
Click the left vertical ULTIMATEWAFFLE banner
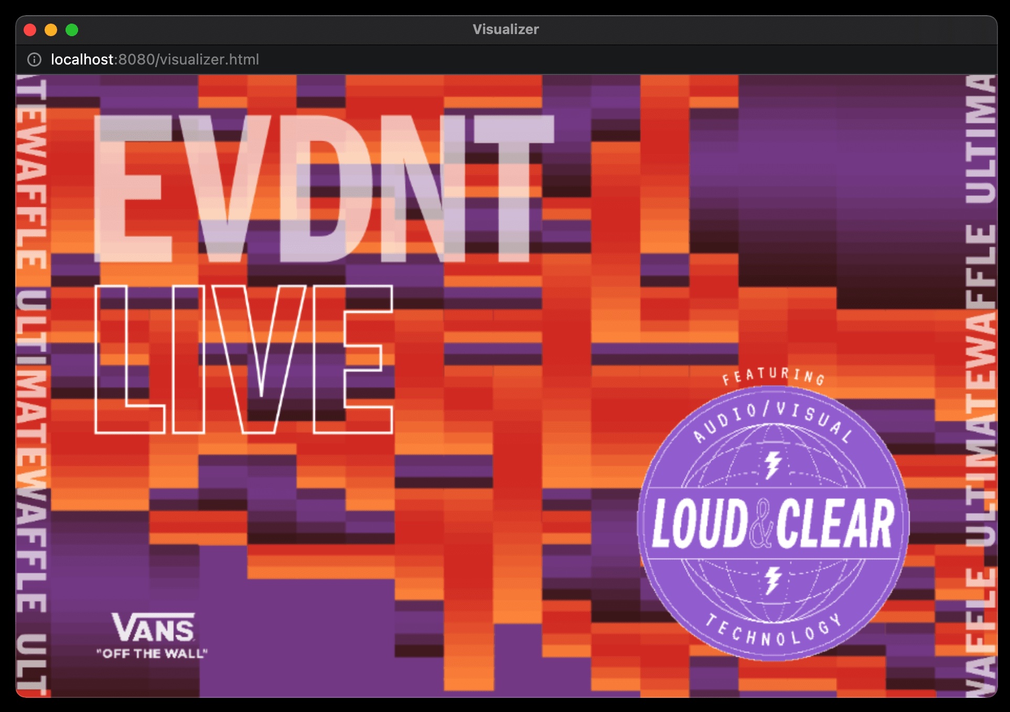(31, 386)
